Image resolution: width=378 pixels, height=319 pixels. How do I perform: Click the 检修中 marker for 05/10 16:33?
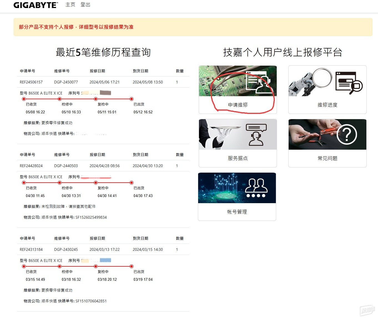[60, 99]
